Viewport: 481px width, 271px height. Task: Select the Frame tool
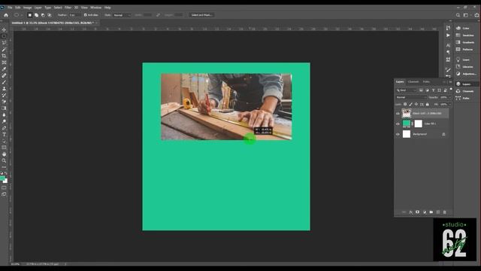click(x=4, y=62)
